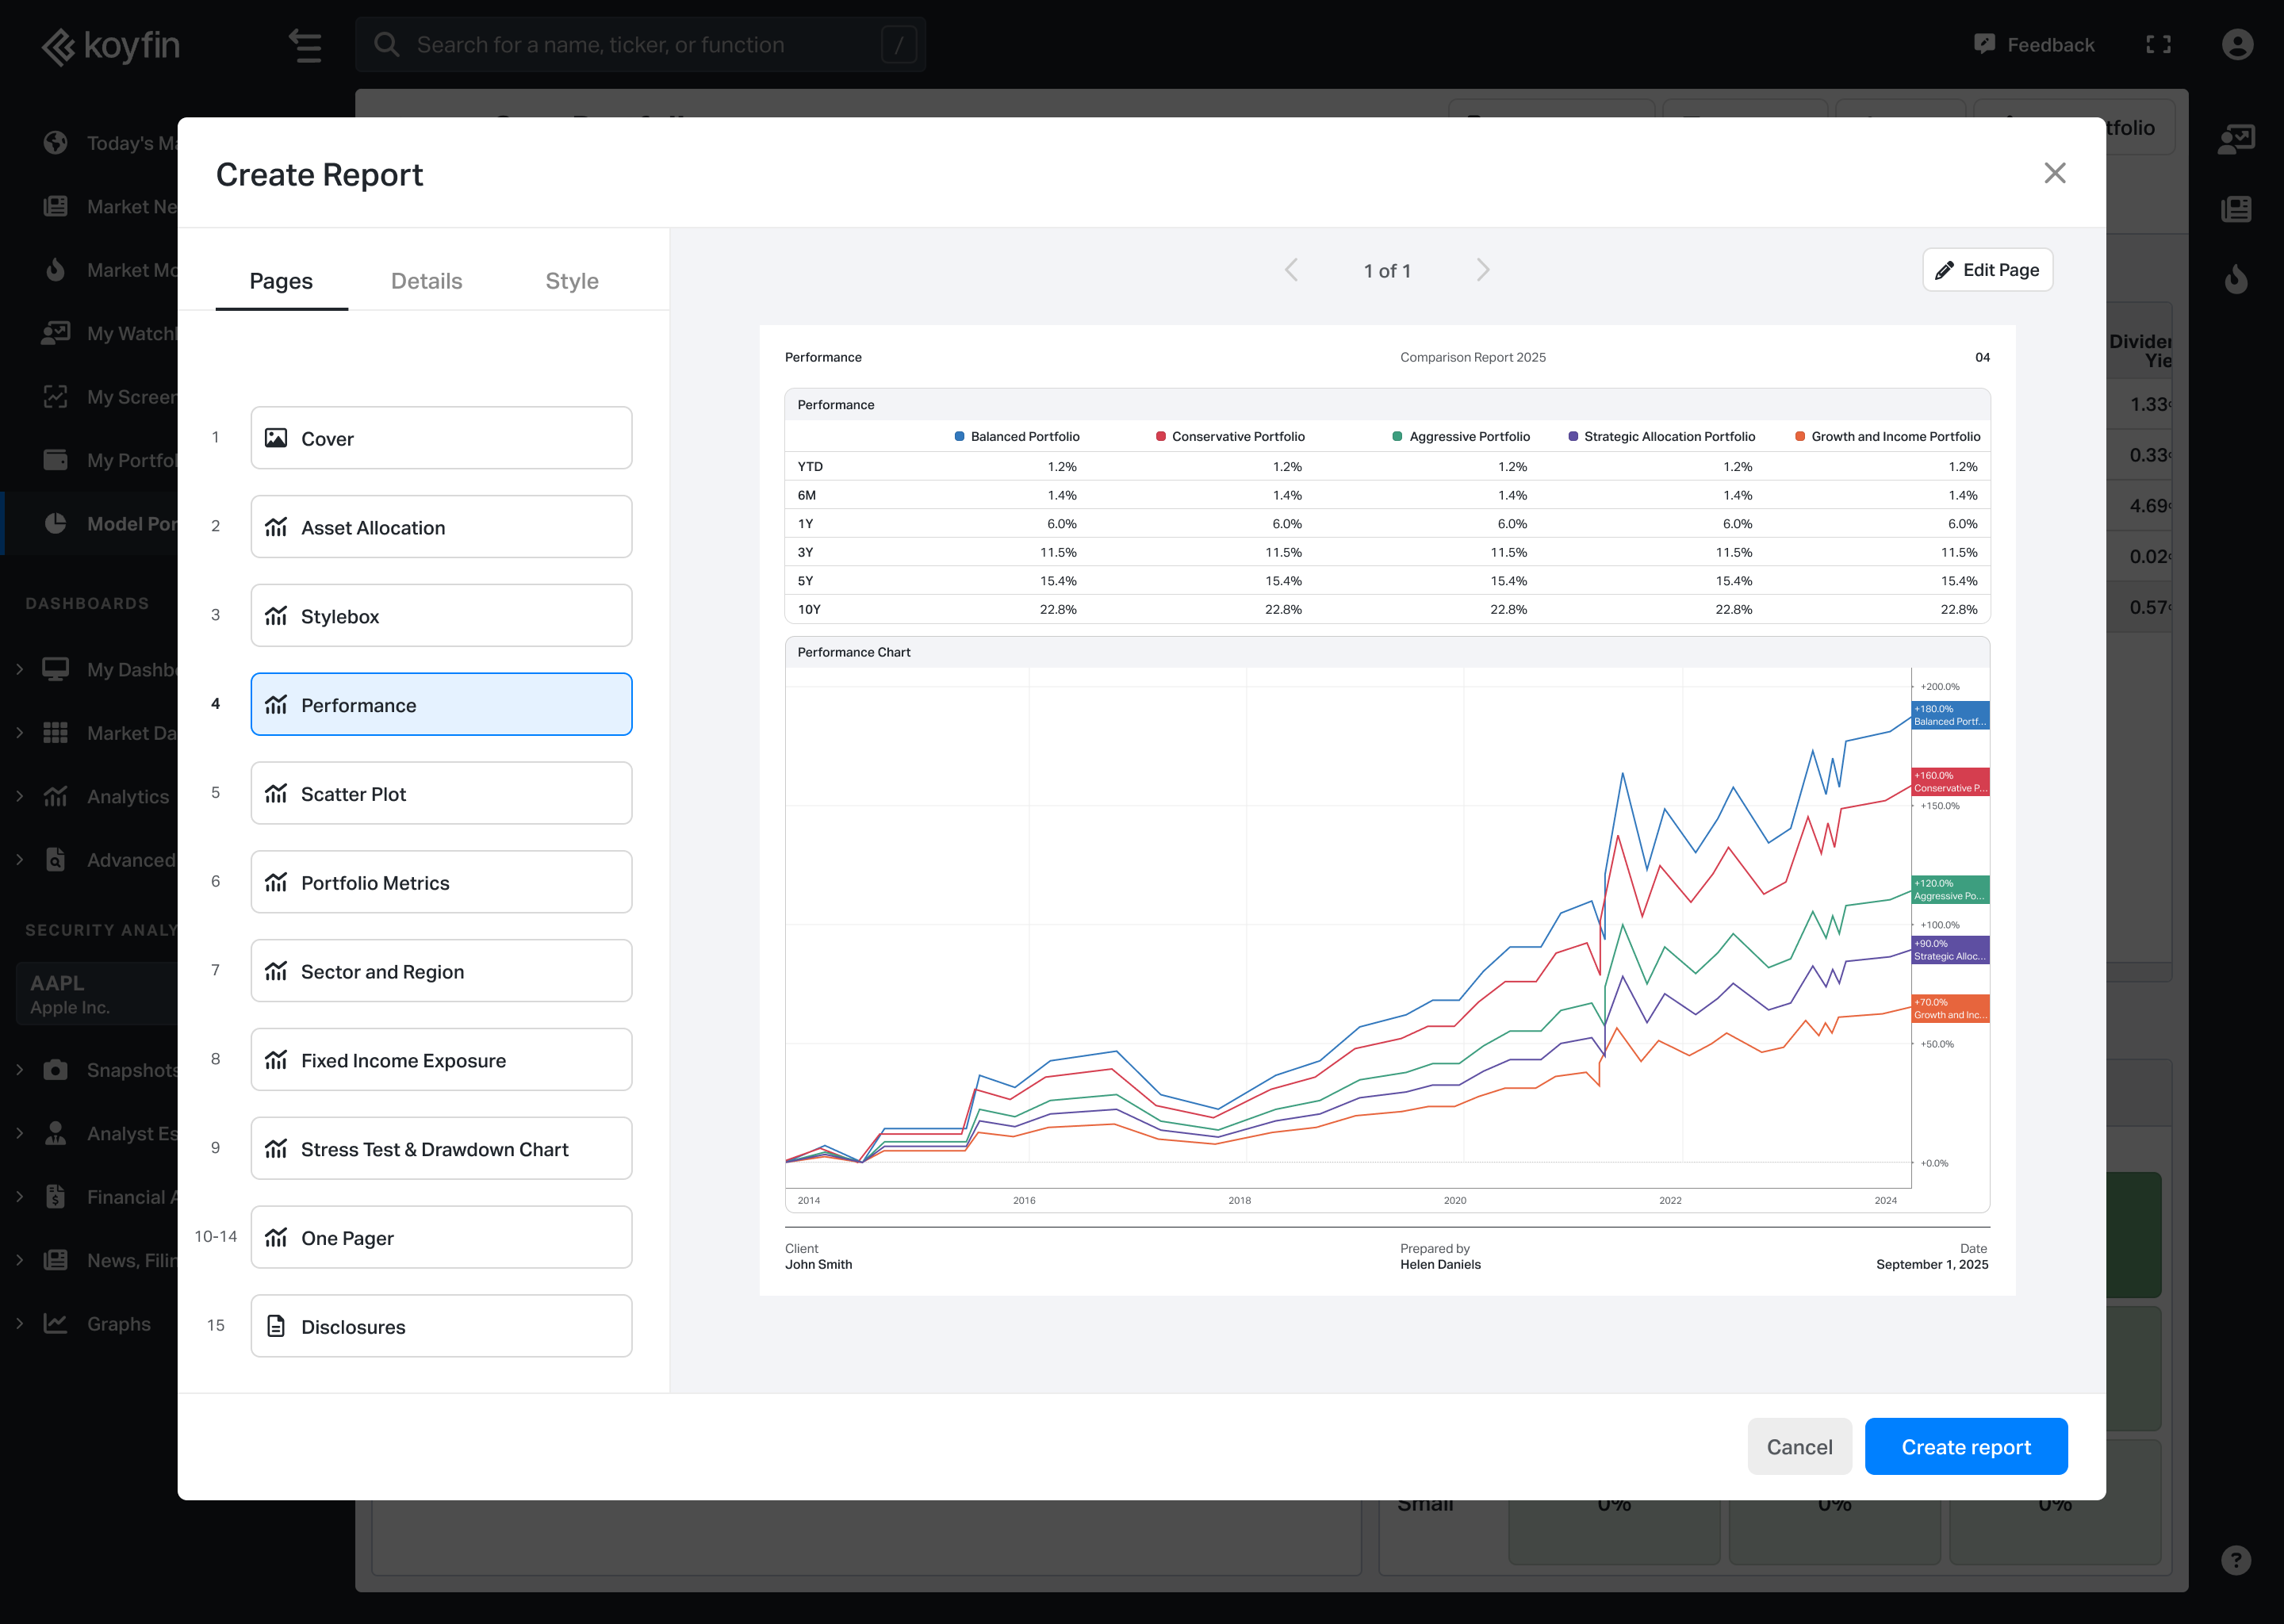Click the Cancel button

(1799, 1446)
